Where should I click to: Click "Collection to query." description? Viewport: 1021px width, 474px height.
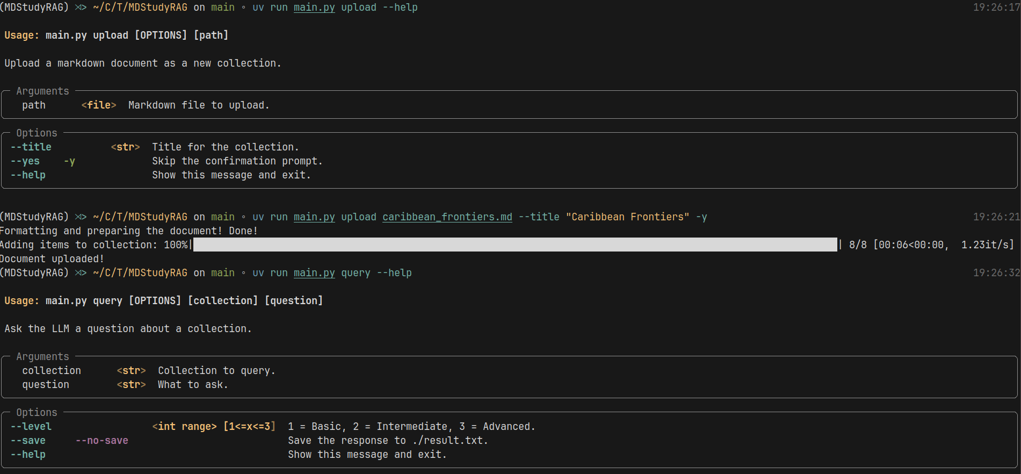[x=216, y=370]
